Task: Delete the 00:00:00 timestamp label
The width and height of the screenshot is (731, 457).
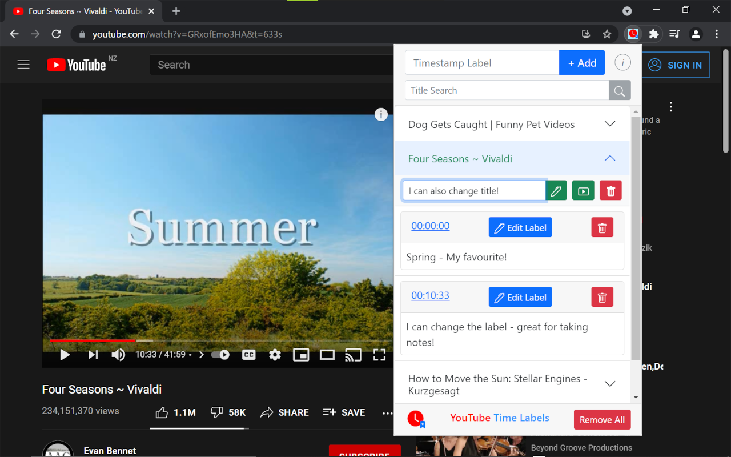Action: pos(602,228)
